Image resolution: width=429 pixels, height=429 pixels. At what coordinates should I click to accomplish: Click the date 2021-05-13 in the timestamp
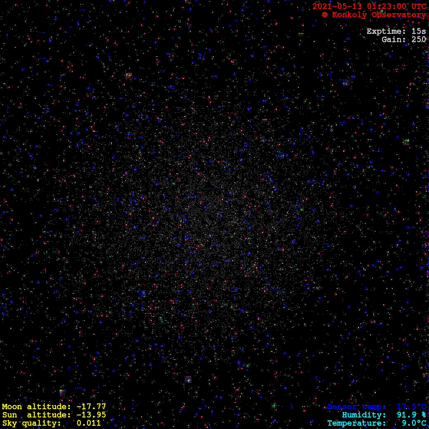[x=333, y=7]
